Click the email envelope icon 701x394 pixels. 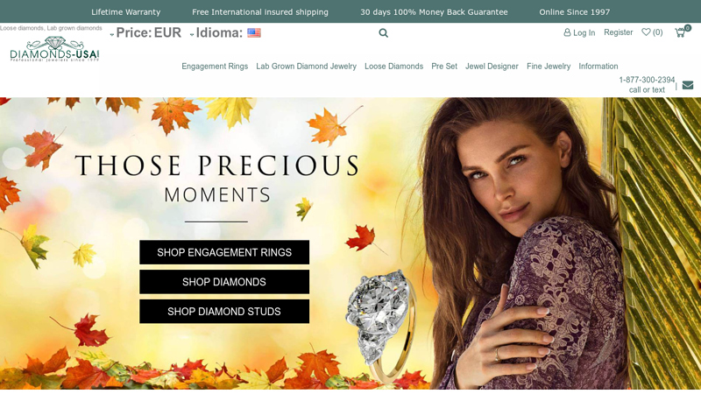pos(688,85)
